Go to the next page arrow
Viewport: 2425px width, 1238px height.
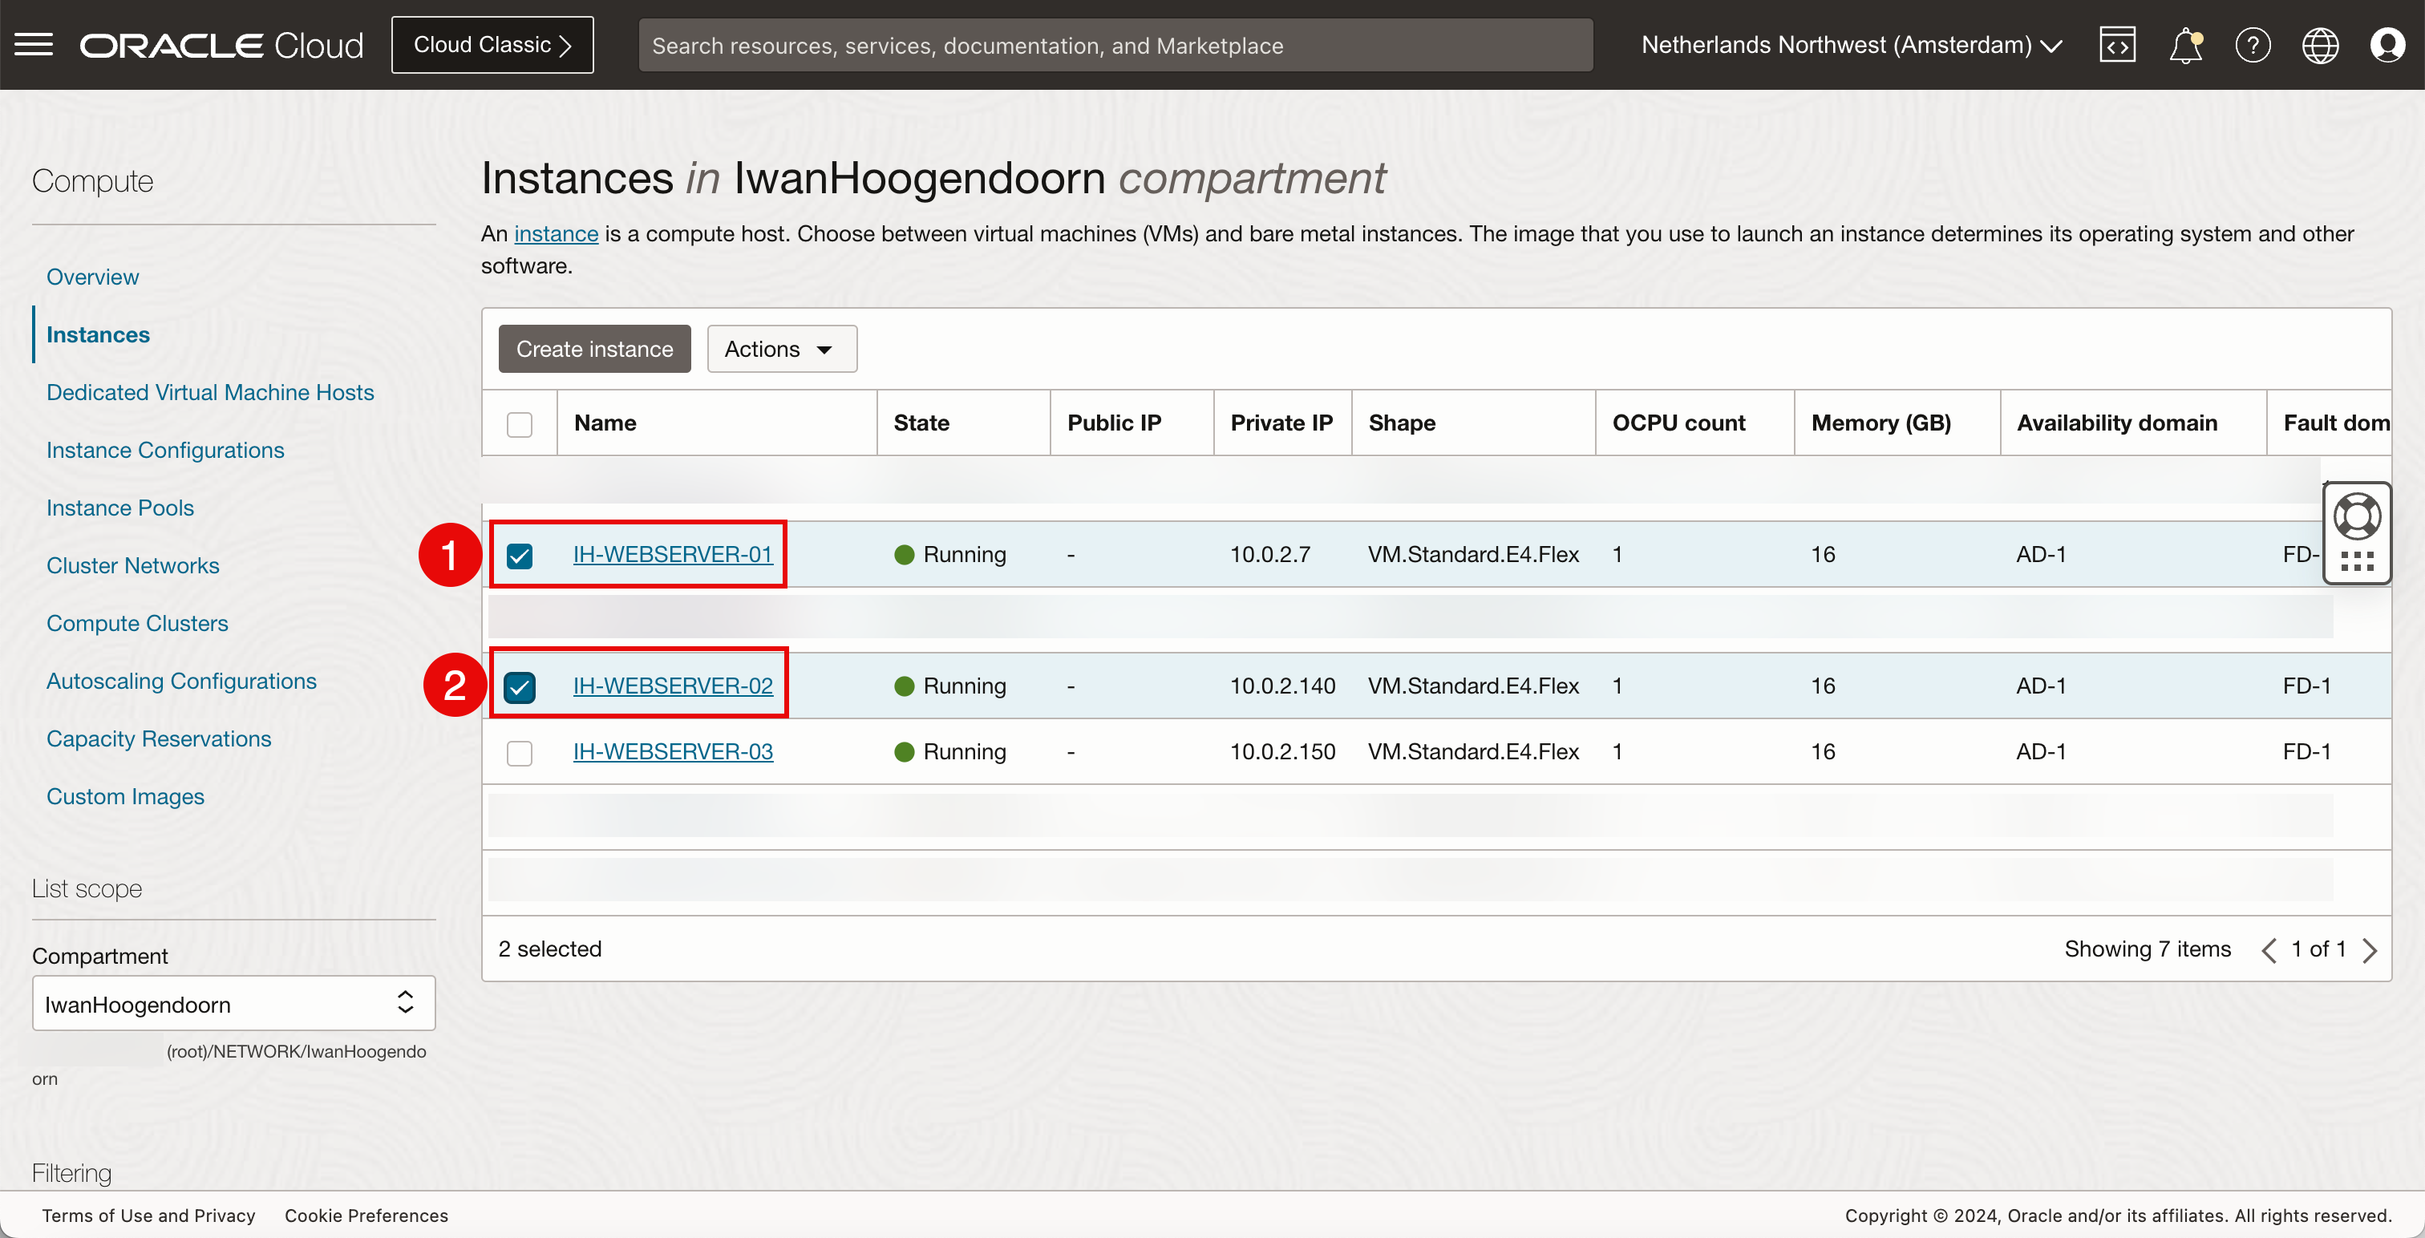tap(2370, 950)
